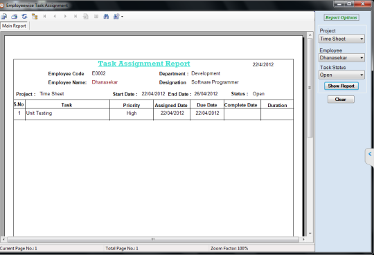Click the Task column header

[66, 105]
